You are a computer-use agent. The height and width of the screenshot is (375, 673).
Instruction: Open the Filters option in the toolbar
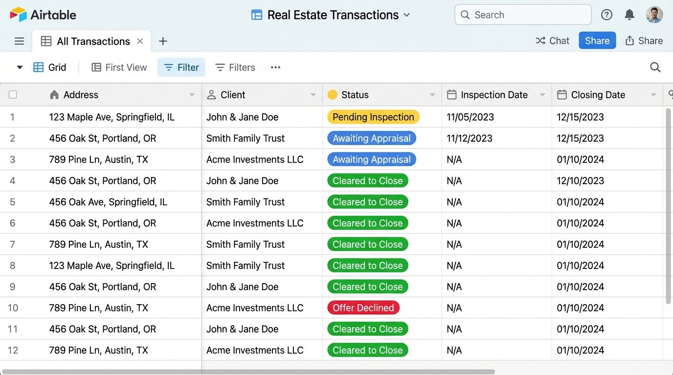pyautogui.click(x=235, y=67)
